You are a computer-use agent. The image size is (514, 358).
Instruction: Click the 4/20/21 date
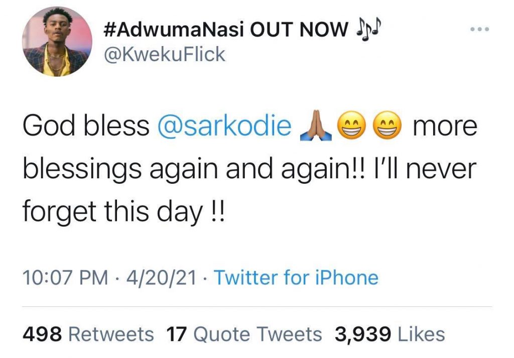(x=162, y=277)
